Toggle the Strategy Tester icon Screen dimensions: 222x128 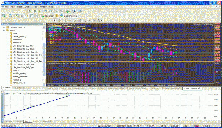[x=37, y=16]
